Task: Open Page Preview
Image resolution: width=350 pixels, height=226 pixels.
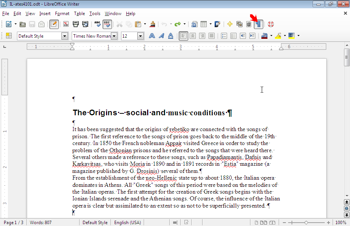Action: [85, 24]
